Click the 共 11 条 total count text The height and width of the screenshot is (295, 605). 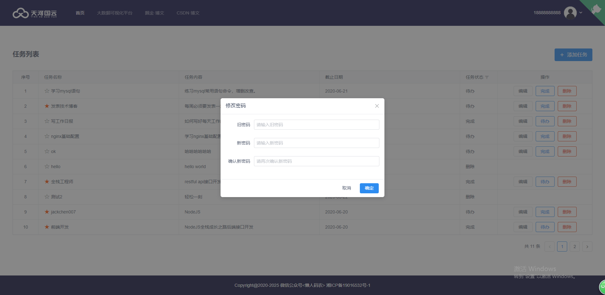click(532, 247)
